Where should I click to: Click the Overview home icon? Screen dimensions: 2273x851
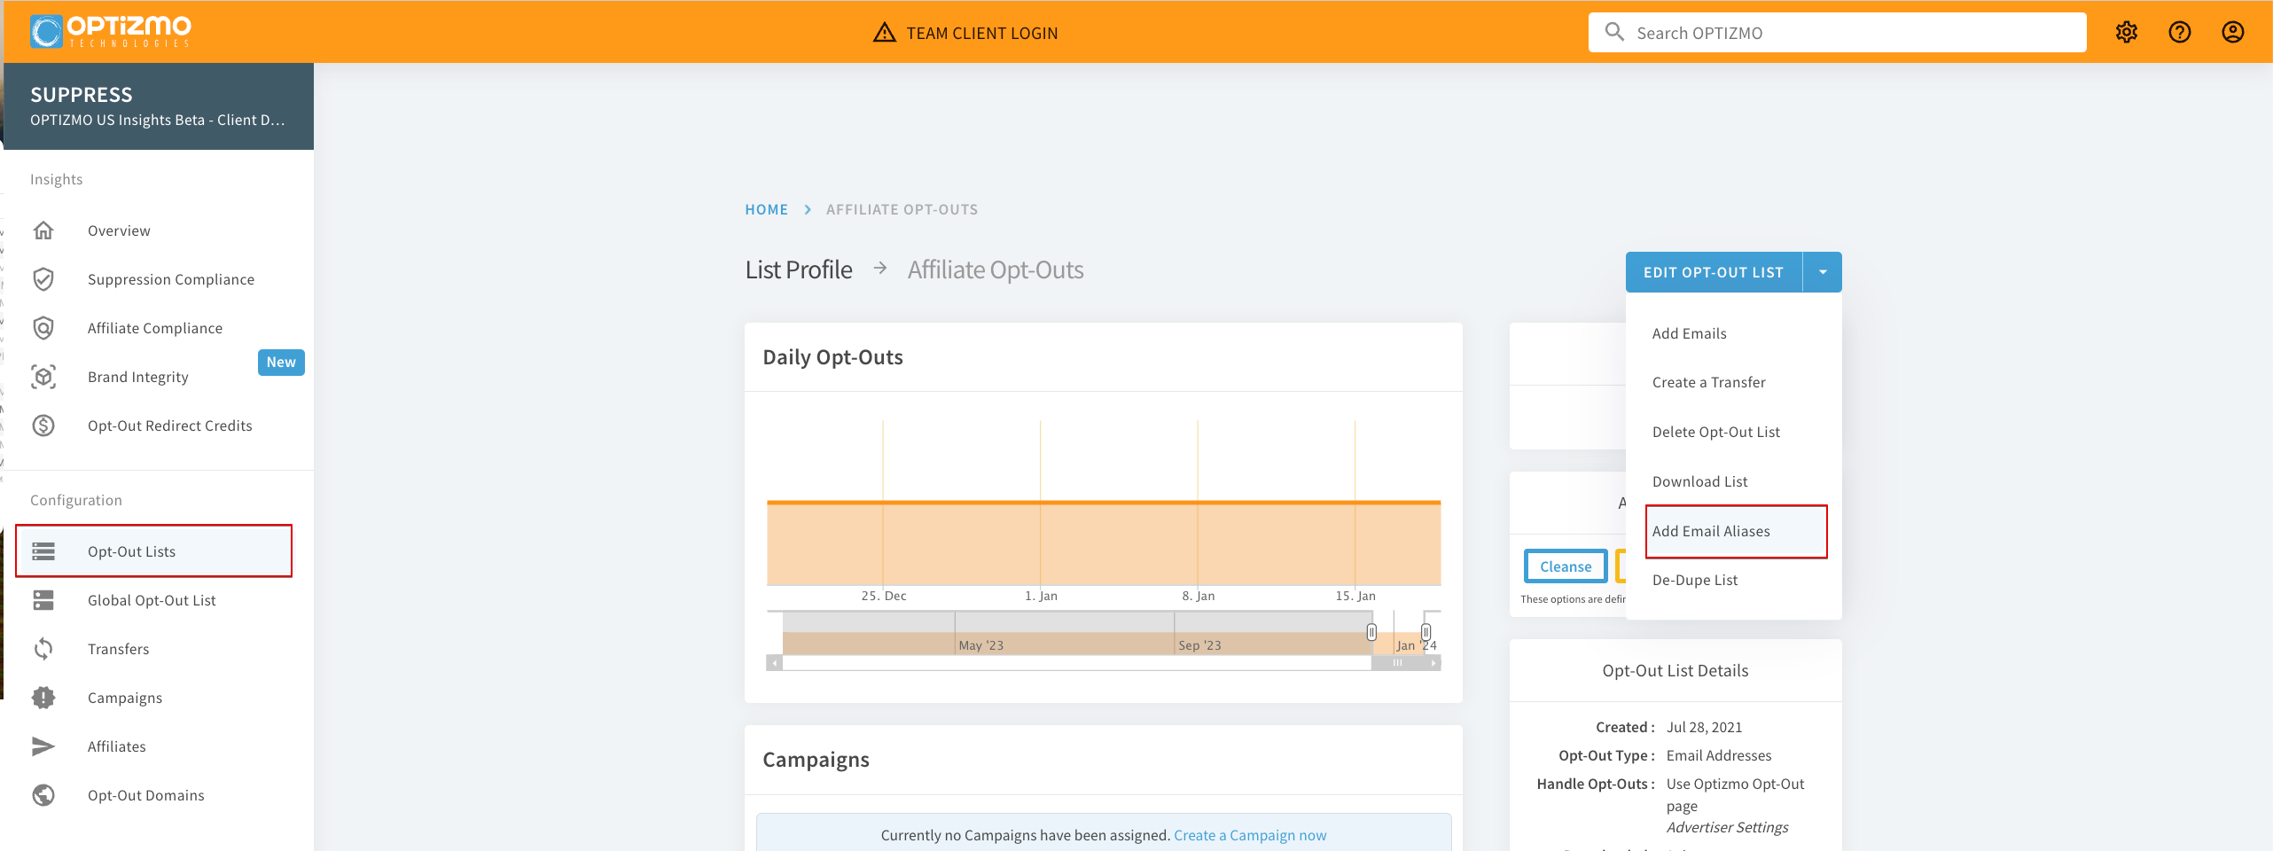coord(43,230)
